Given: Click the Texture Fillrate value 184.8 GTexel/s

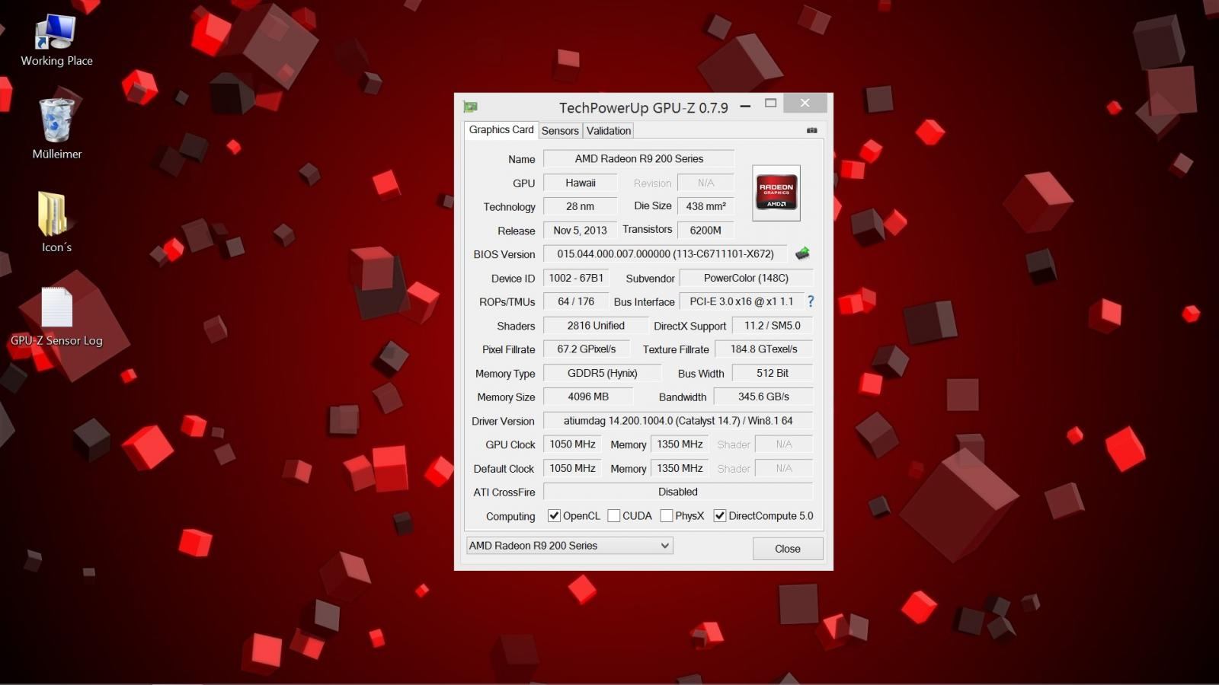Looking at the screenshot, I should [x=763, y=349].
